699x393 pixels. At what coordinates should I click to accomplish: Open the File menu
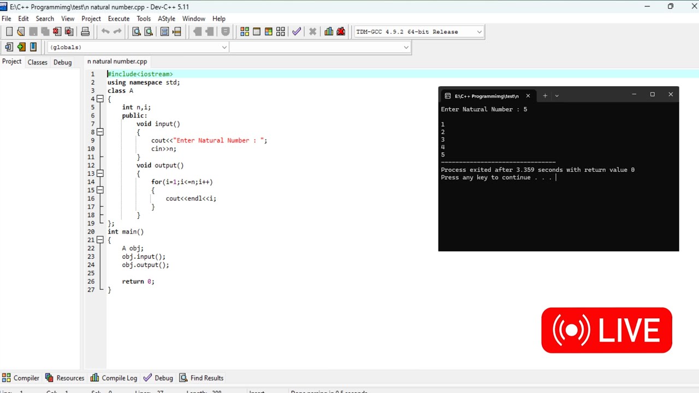point(7,19)
